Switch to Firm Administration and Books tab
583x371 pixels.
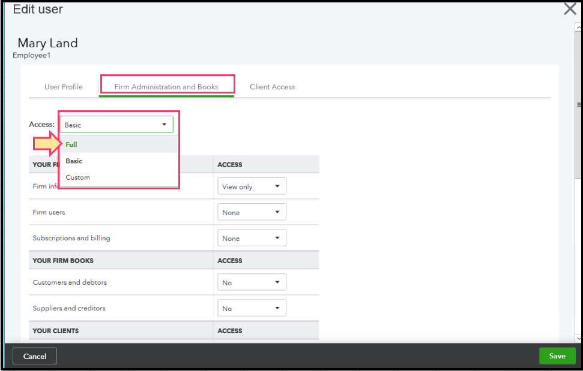[166, 87]
